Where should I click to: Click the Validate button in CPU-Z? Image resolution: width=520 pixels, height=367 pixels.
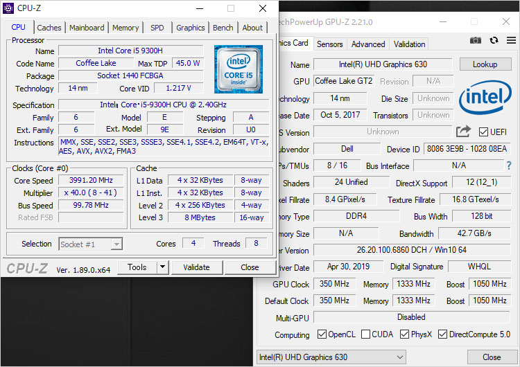tap(197, 267)
